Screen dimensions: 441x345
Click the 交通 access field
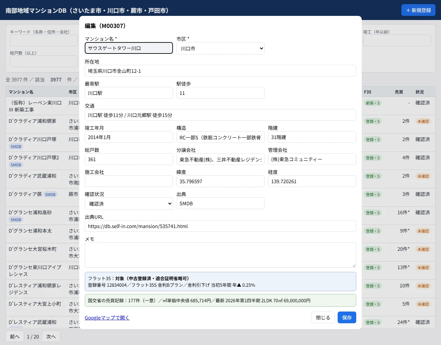(x=220, y=115)
